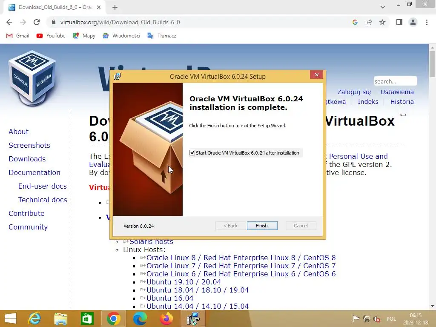Uncheck Start Oracle VM VirtualBox after installation
The width and height of the screenshot is (436, 327).
click(192, 153)
